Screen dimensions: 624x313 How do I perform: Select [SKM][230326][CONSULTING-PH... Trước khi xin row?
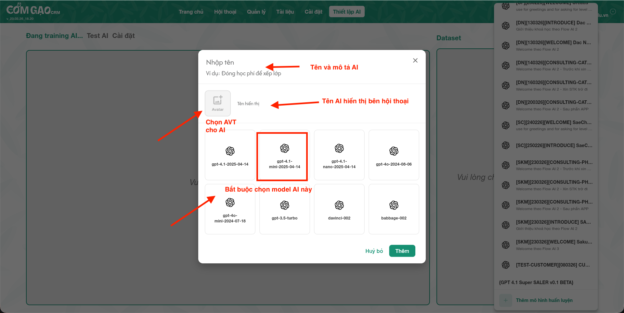point(547,165)
